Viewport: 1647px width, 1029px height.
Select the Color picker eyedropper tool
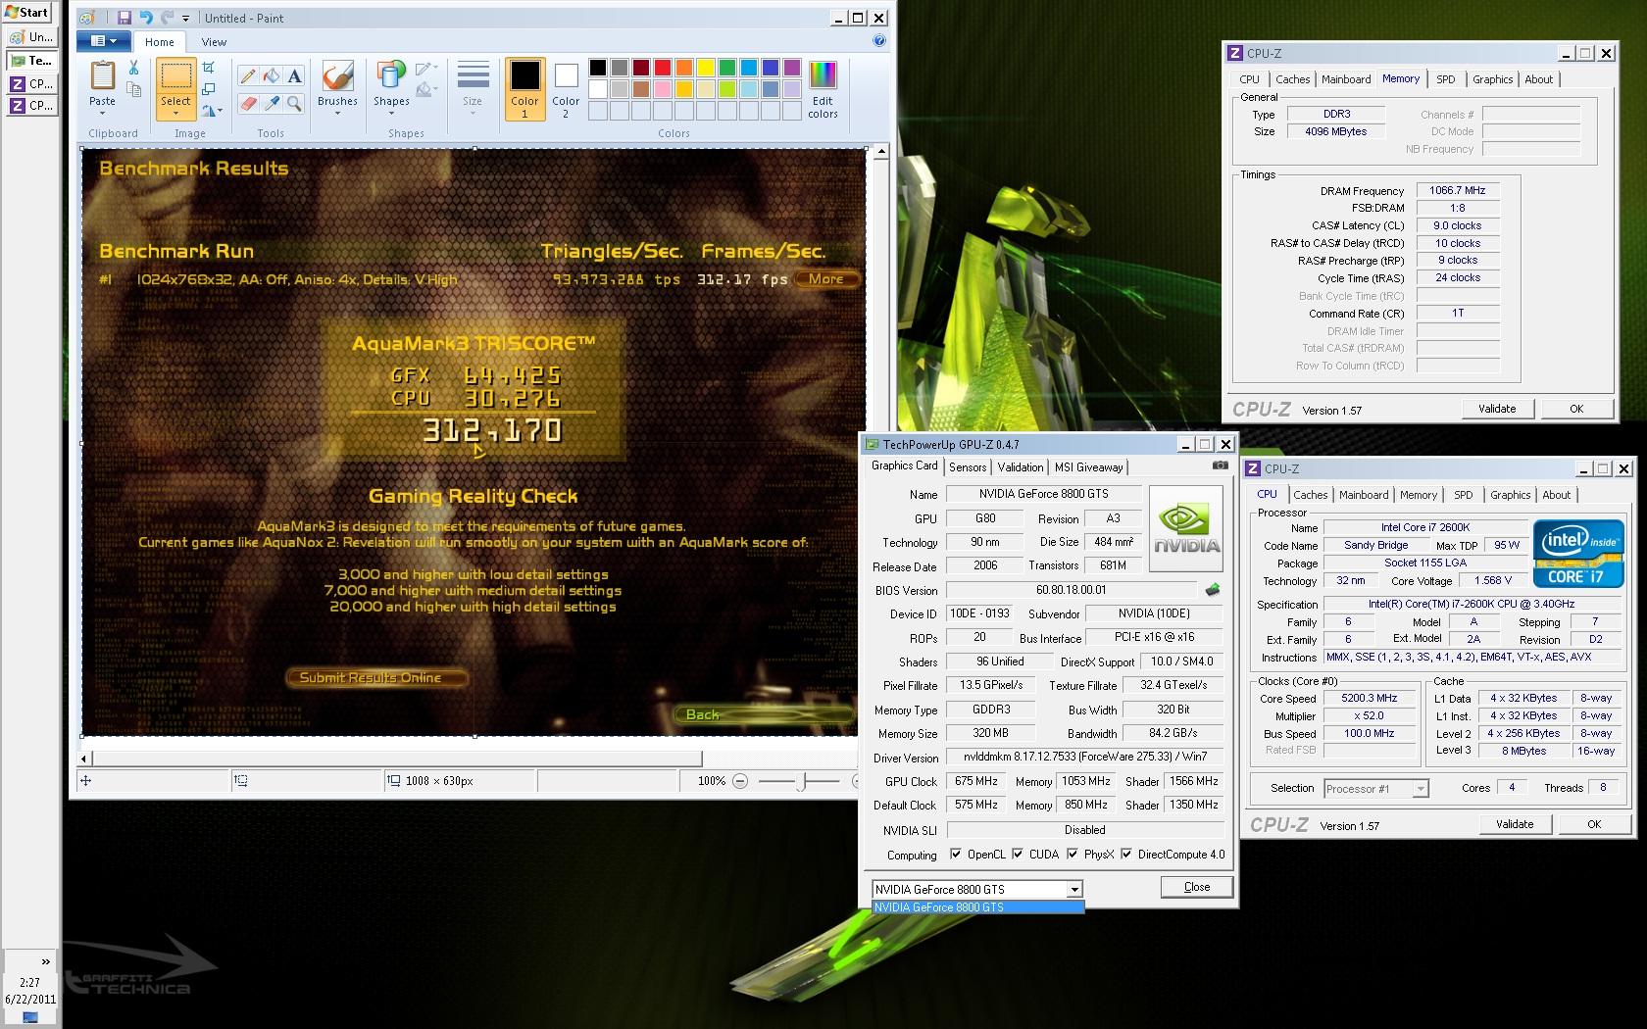pos(272,102)
